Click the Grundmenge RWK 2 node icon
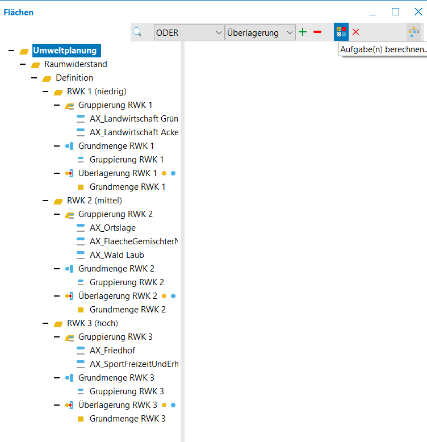Viewport: 427px width, 442px height. pos(69,269)
